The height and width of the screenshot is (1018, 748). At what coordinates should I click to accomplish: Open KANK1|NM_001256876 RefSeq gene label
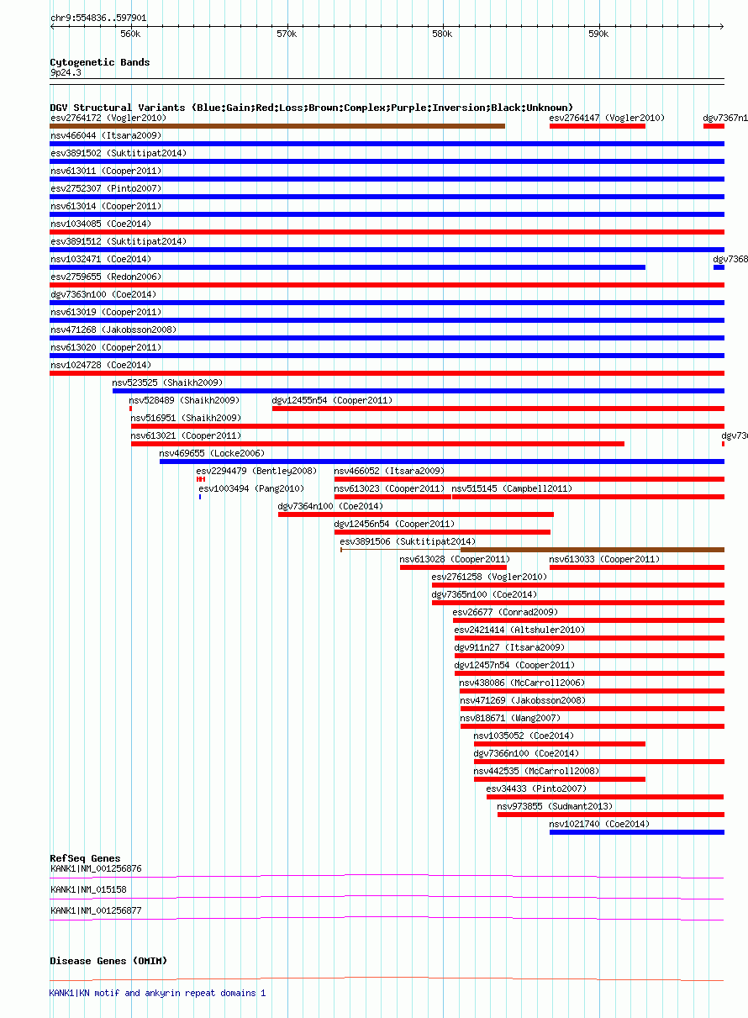(x=96, y=868)
